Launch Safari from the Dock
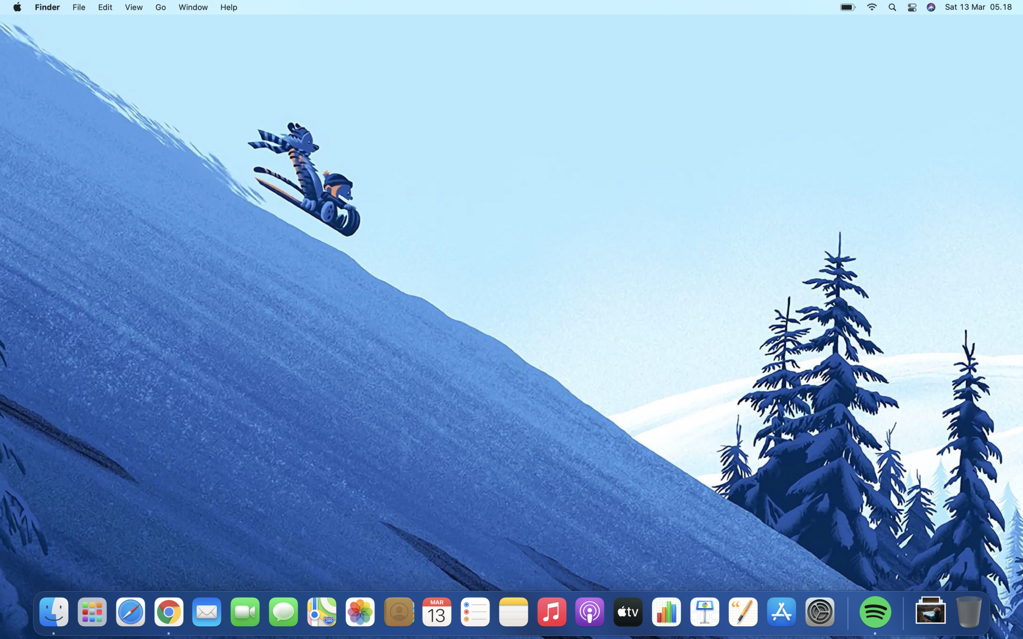 130,611
